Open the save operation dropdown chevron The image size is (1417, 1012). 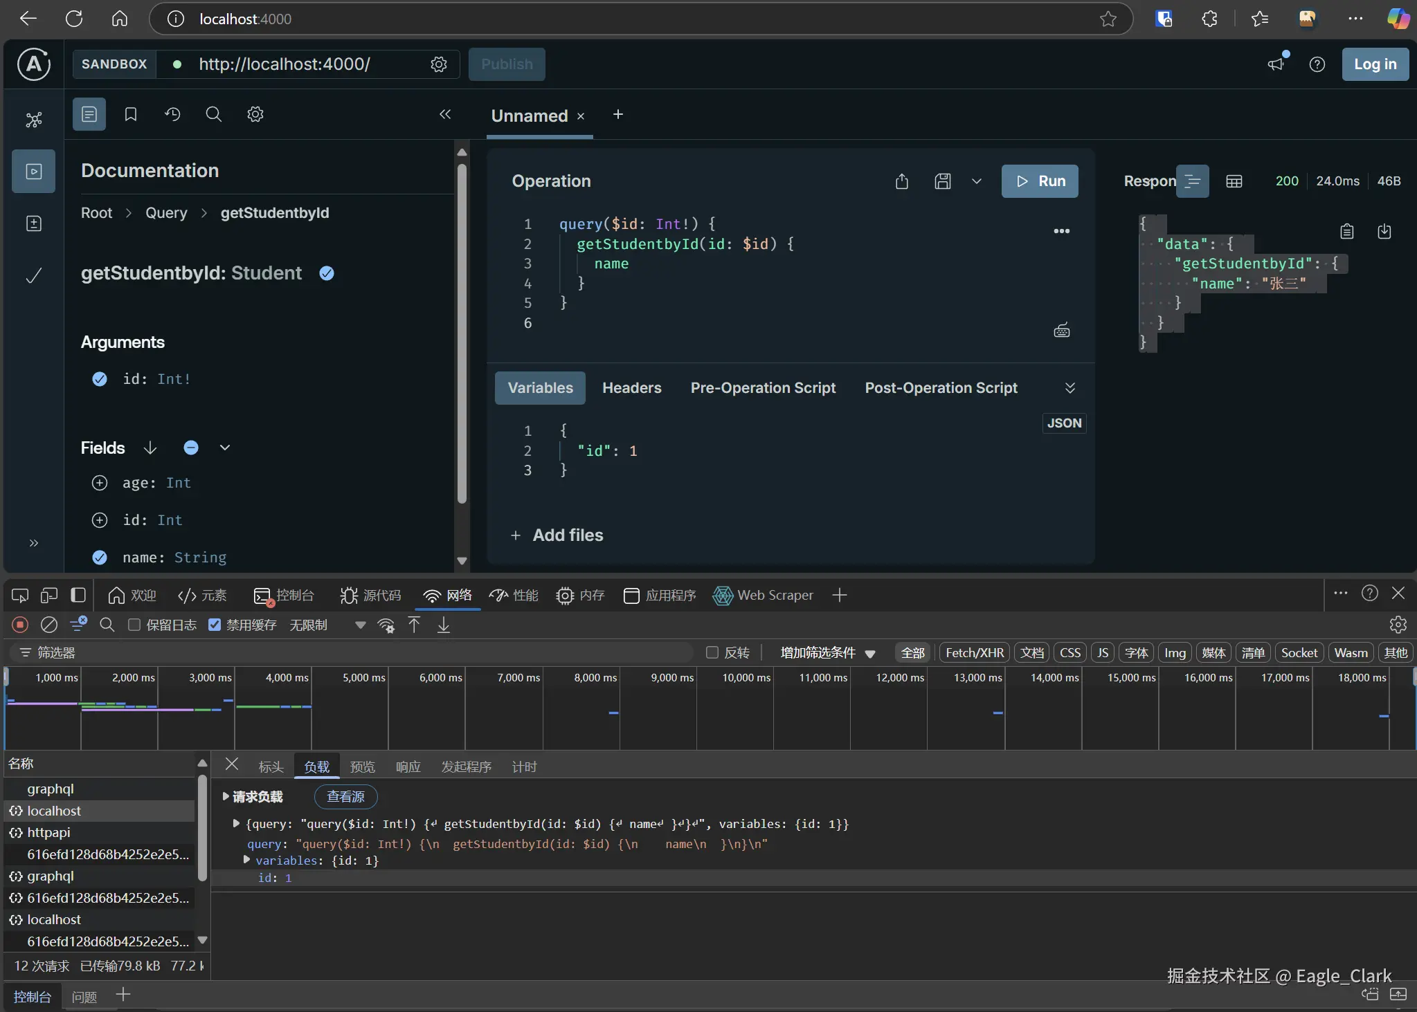click(976, 181)
